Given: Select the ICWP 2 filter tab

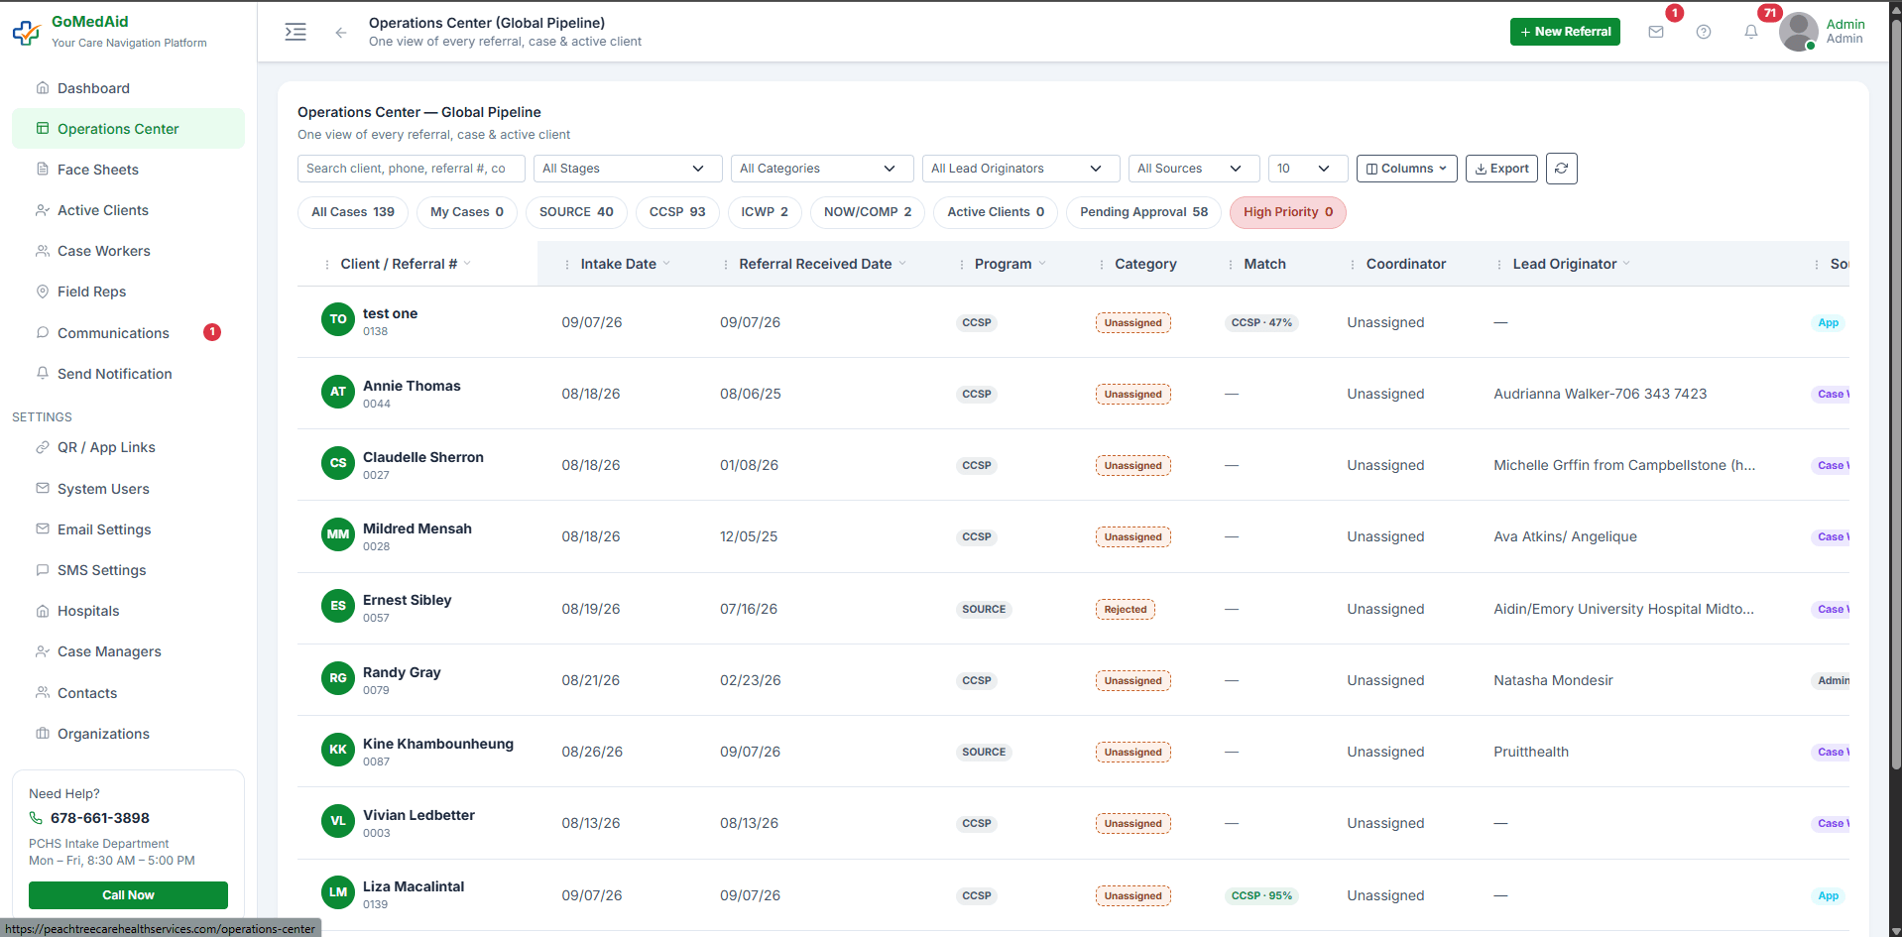Looking at the screenshot, I should [x=765, y=212].
